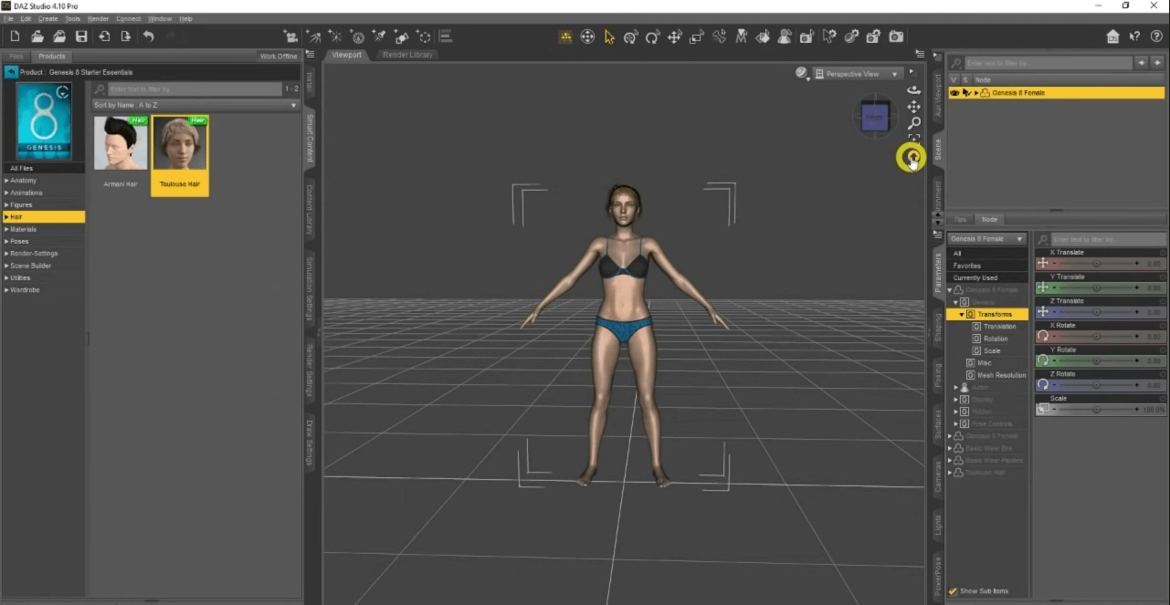Go back using the Product back arrow
1170x605 pixels.
click(x=11, y=72)
